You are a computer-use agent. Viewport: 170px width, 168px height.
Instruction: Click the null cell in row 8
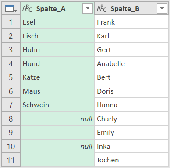[57, 119]
